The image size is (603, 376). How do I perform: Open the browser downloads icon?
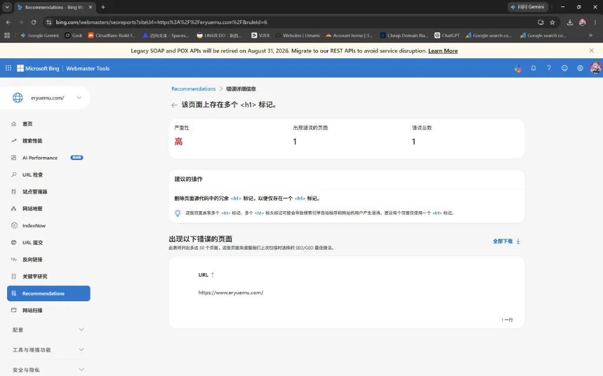[570, 22]
